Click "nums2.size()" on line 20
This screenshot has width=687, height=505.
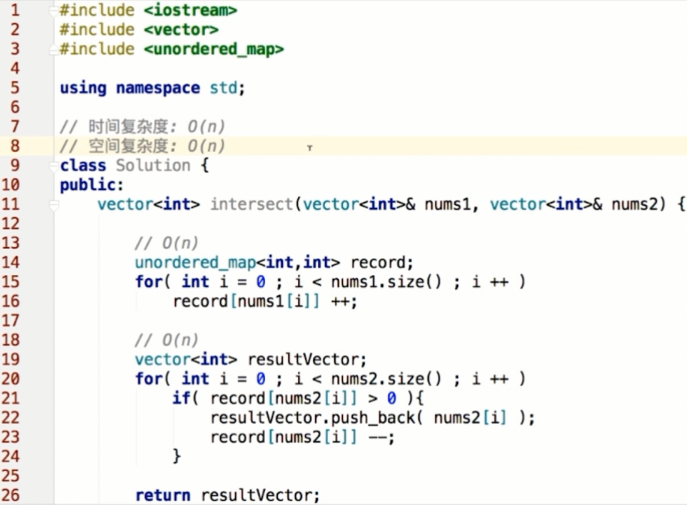coord(387,379)
